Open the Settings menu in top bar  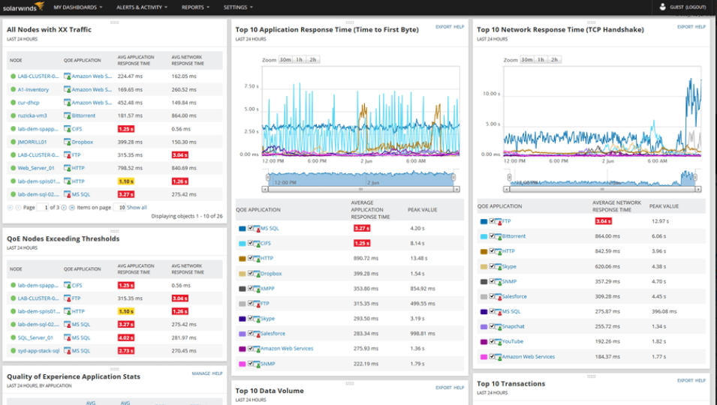click(237, 7)
